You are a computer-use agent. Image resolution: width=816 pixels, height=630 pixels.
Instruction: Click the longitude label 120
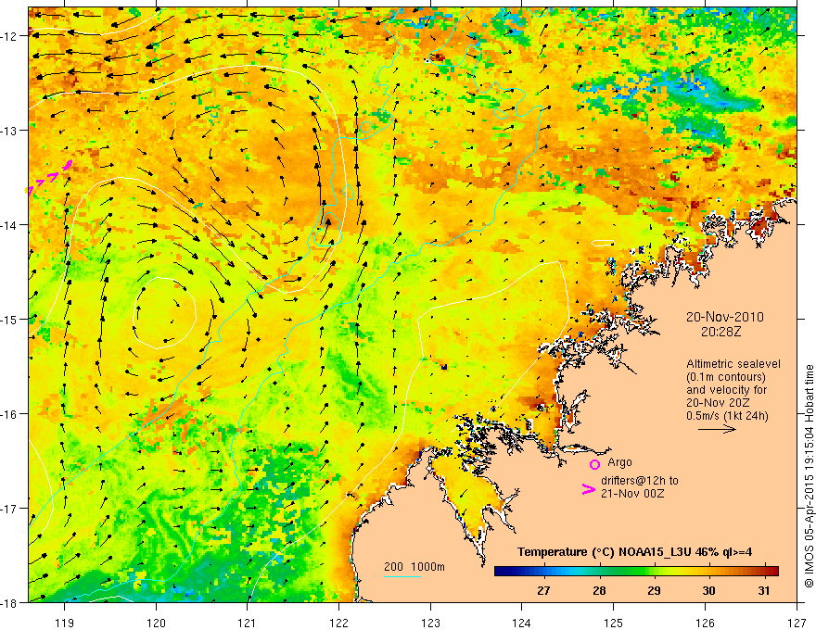tap(156, 623)
